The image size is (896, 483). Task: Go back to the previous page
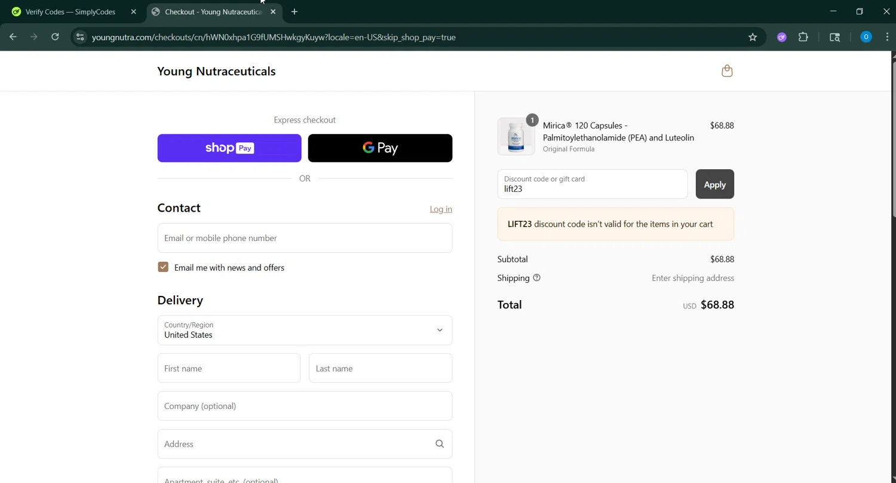tap(13, 37)
